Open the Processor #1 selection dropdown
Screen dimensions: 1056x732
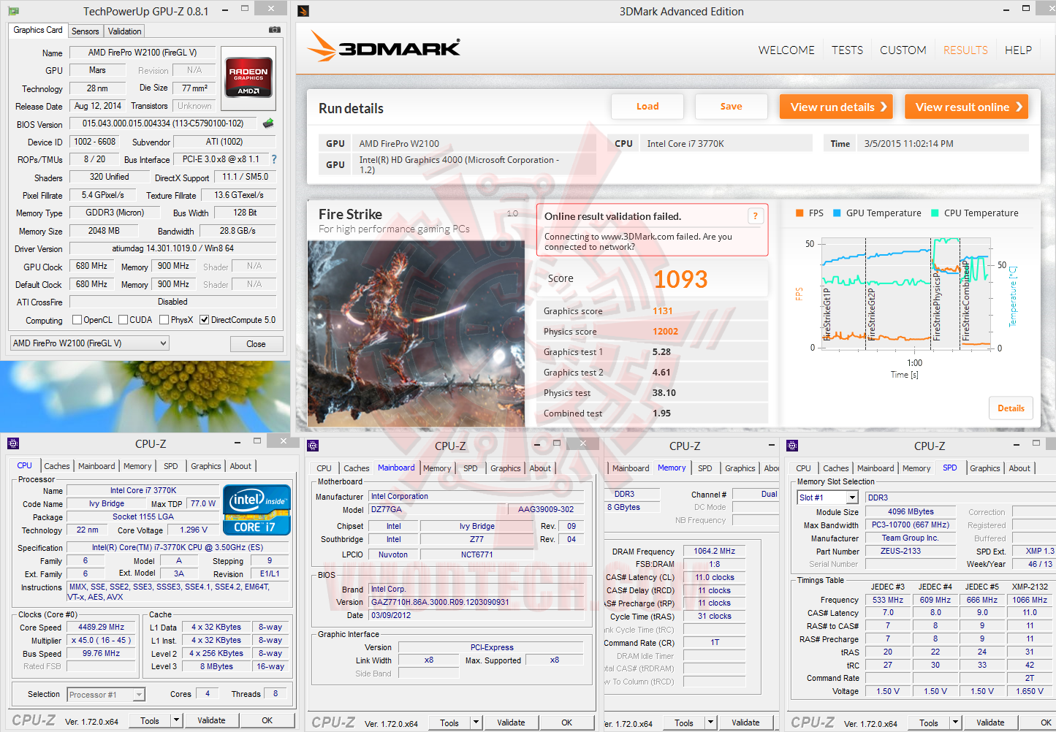[138, 694]
